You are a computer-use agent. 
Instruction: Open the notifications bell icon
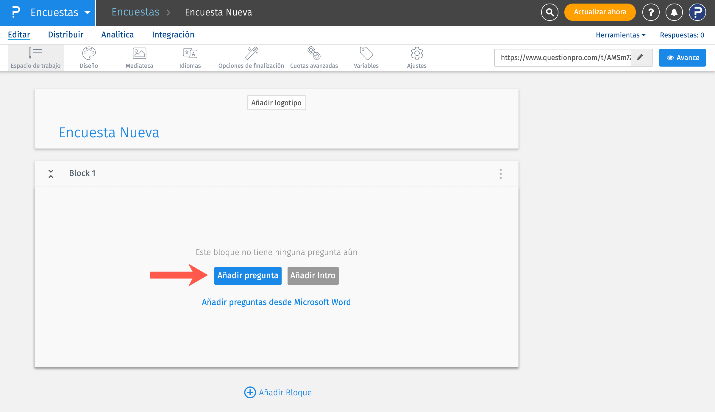tap(674, 12)
